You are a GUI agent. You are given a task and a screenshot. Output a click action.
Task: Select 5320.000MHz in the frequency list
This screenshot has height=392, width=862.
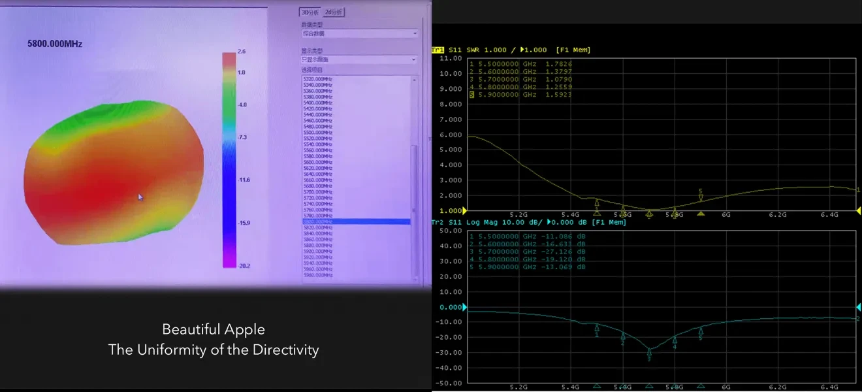coord(318,78)
